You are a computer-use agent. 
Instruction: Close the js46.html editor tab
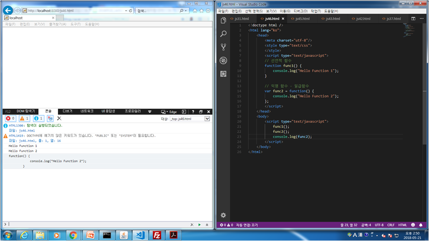coord(283,19)
